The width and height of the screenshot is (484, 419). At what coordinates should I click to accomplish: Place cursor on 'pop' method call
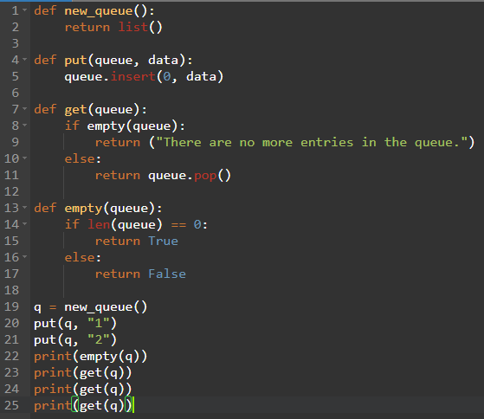click(x=205, y=176)
